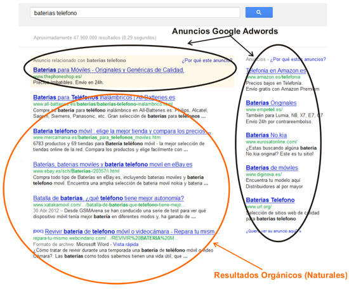Click the www.eurosatonline.com/ green URL
This screenshot has width=349, height=298.
click(x=272, y=141)
